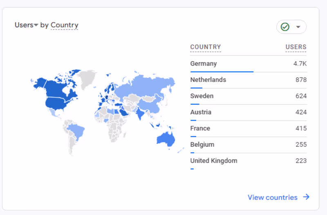The image size is (327, 215).
Task: Open the data quality dropdown arrow
Action: click(x=298, y=27)
